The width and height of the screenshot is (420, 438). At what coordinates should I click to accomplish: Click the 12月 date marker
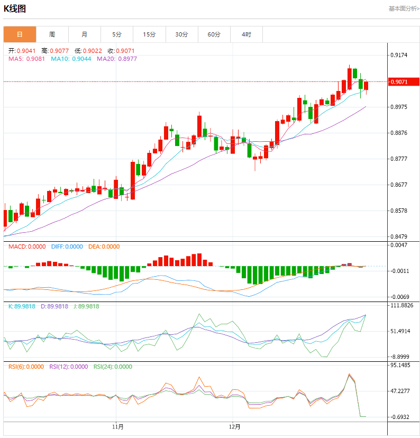(235, 426)
